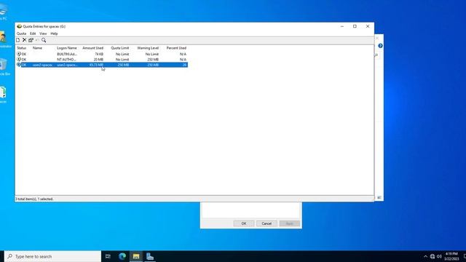Click the taskbar search box
466x262 pixels.
(x=52, y=256)
